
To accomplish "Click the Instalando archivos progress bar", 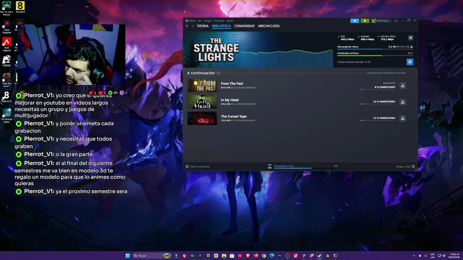I will [x=375, y=55].
